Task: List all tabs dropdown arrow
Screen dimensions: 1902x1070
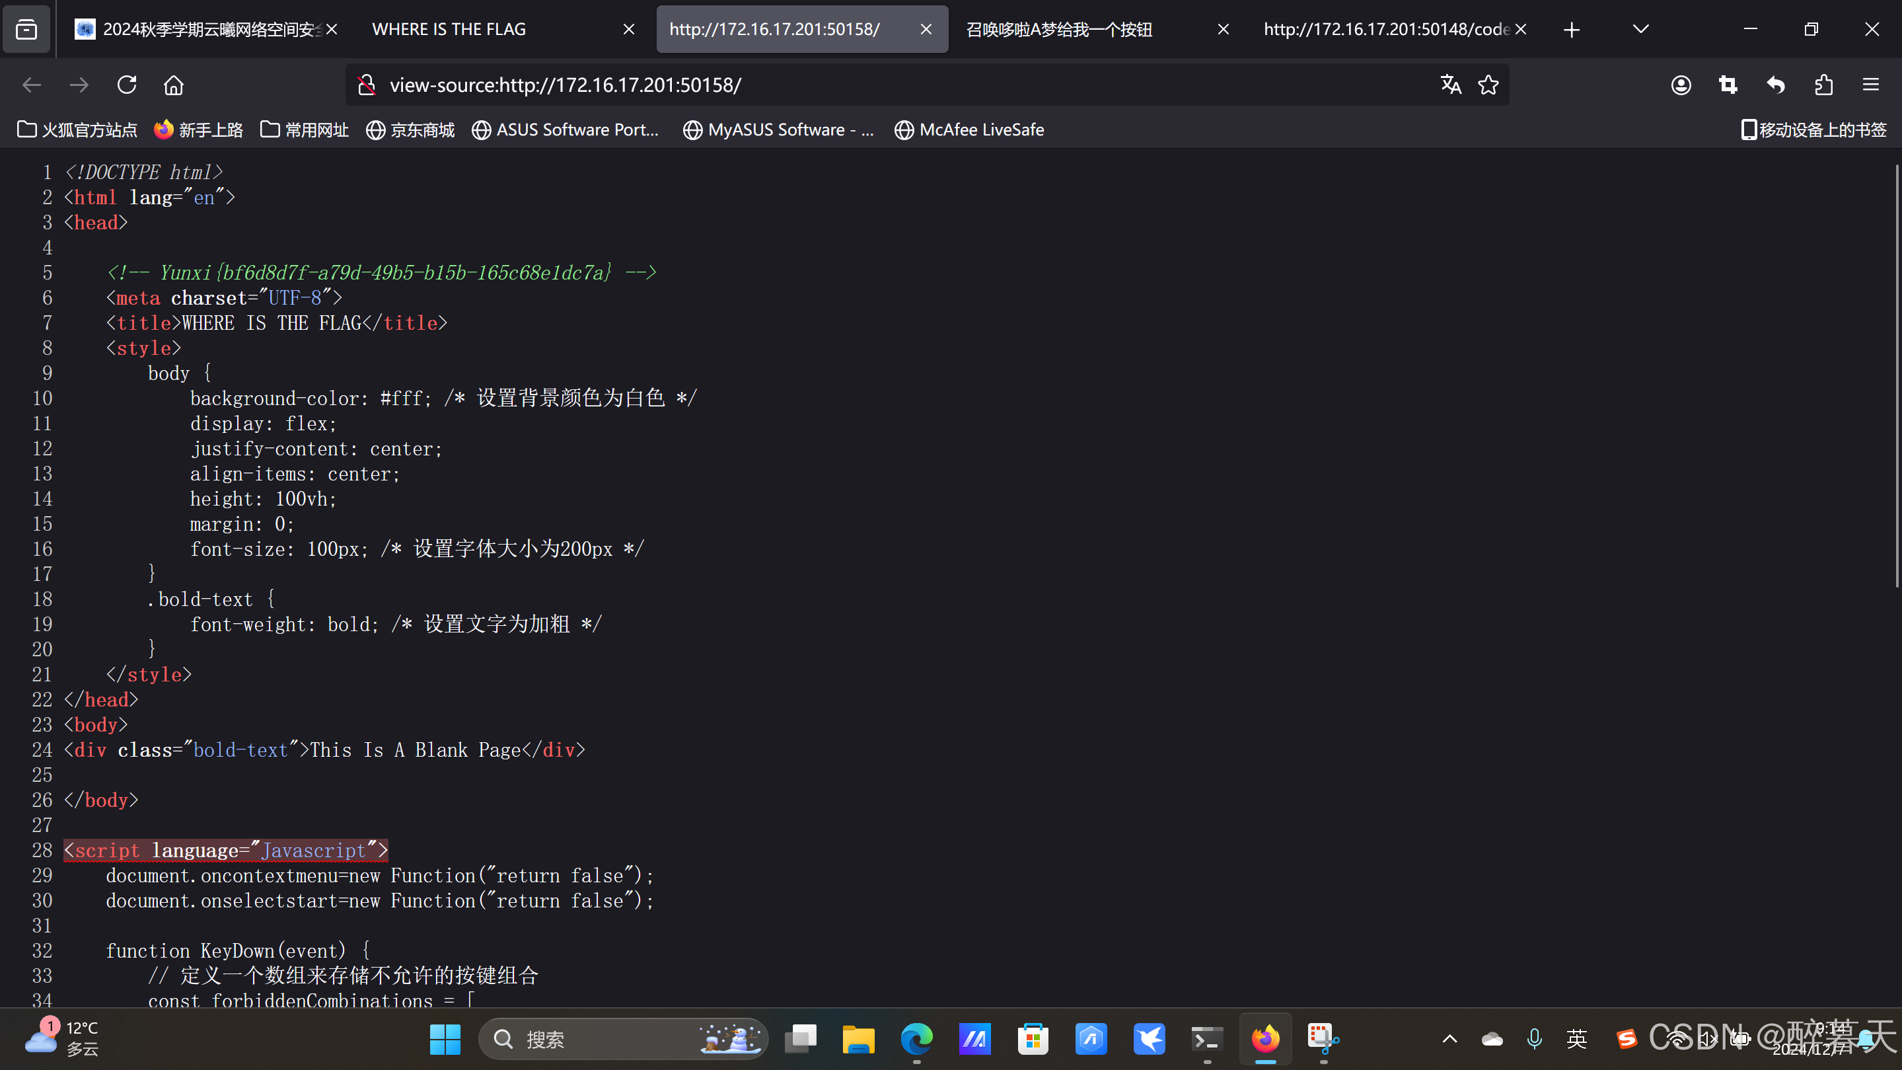Action: point(1640,30)
